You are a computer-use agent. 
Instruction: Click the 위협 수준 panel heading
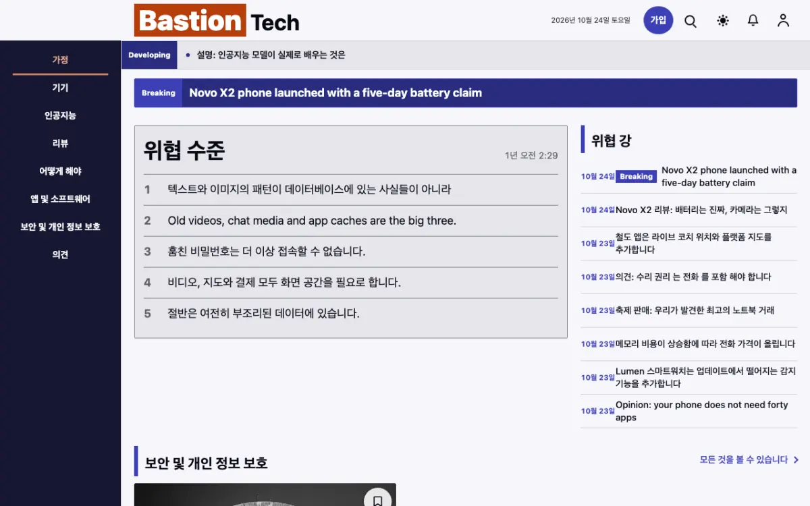[184, 150]
